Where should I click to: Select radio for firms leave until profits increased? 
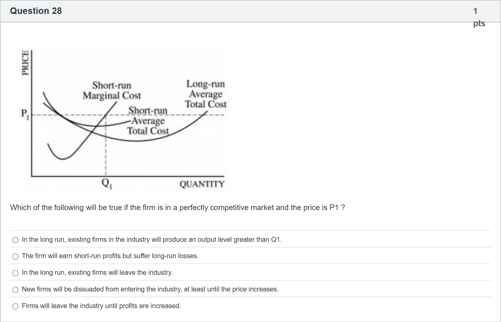click(15, 306)
